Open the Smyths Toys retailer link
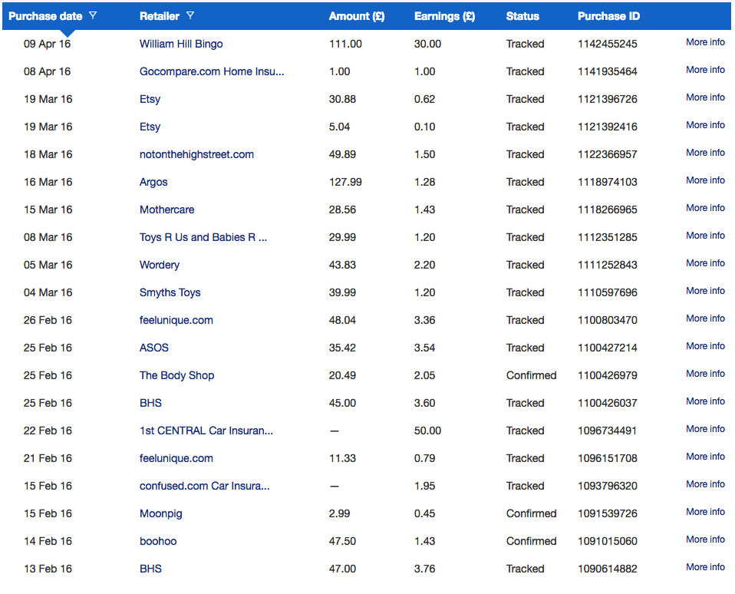This screenshot has width=735, height=594. click(x=170, y=292)
